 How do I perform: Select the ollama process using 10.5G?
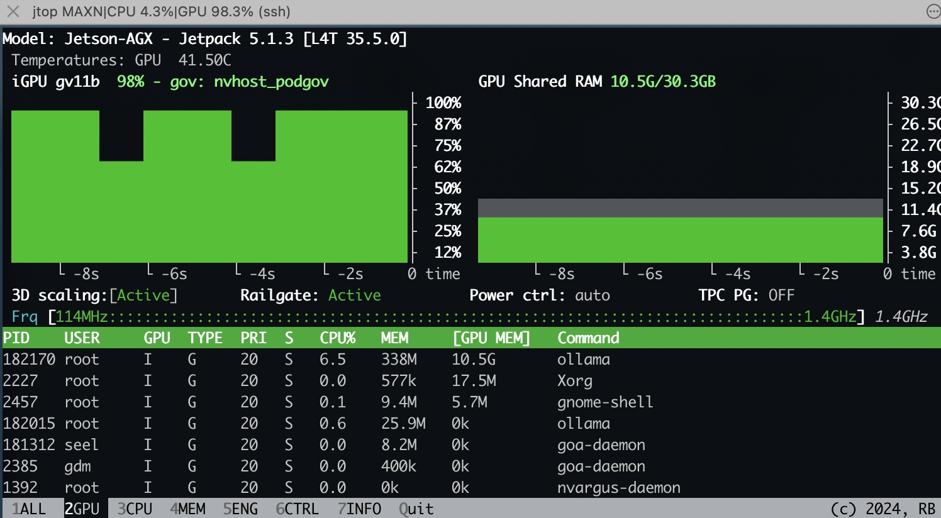(x=583, y=360)
